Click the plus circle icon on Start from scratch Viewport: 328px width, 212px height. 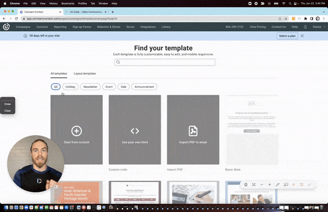(77, 131)
